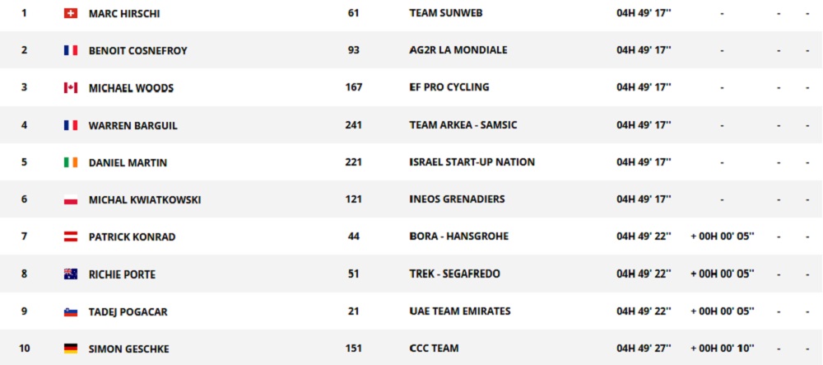Select the rank 3 row number

[24, 87]
